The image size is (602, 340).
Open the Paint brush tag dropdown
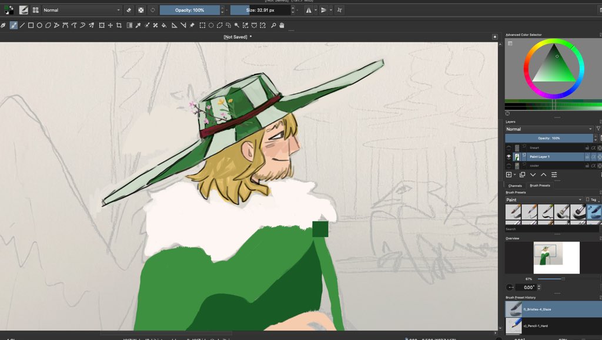544,200
